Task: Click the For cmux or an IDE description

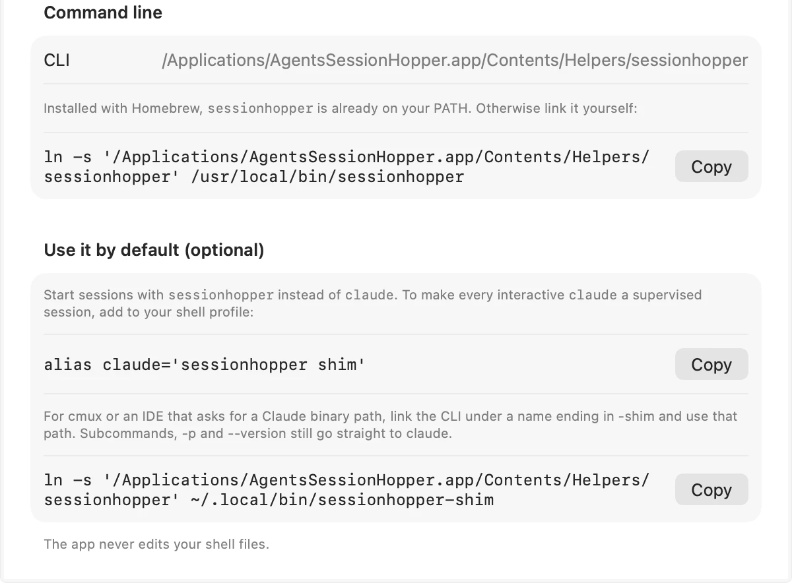Action: click(x=391, y=425)
